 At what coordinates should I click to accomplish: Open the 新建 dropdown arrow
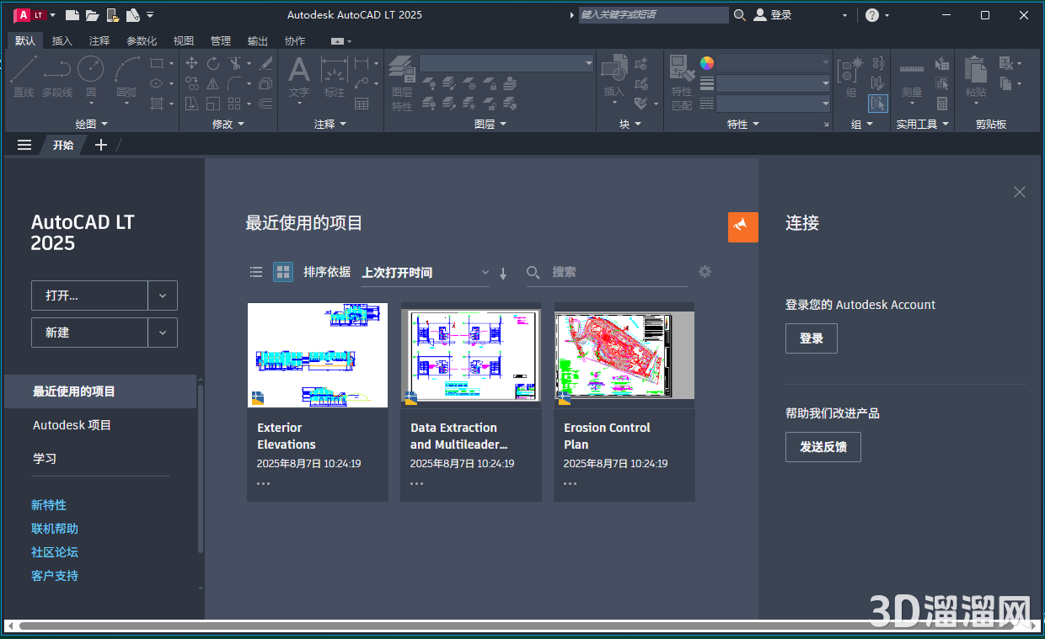click(x=163, y=332)
